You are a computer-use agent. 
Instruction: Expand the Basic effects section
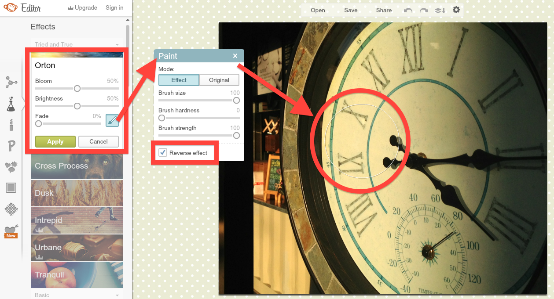(x=77, y=295)
